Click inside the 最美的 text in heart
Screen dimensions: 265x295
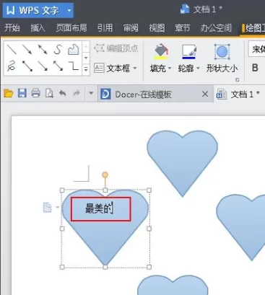[99, 208]
